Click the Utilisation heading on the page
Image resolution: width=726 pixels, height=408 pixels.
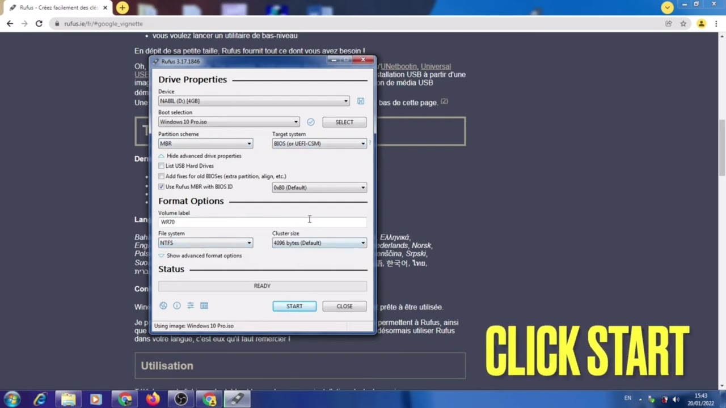coord(167,365)
